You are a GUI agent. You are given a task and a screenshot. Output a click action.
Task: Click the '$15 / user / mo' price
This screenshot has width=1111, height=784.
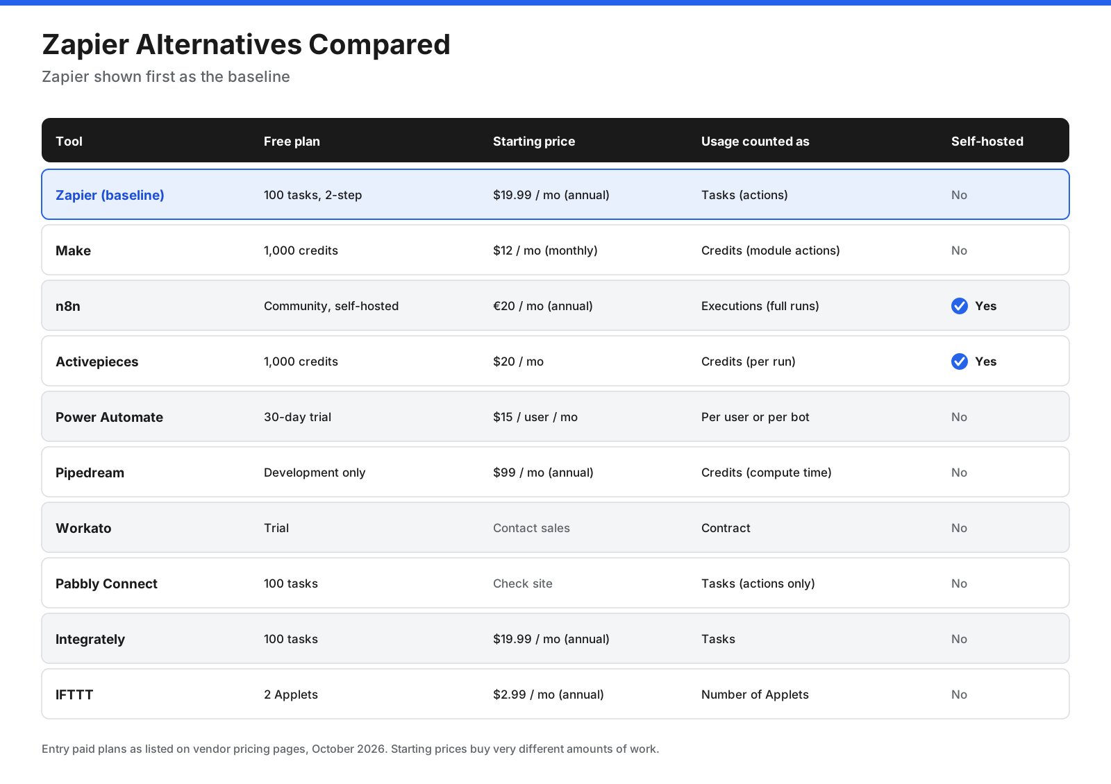[x=535, y=417]
